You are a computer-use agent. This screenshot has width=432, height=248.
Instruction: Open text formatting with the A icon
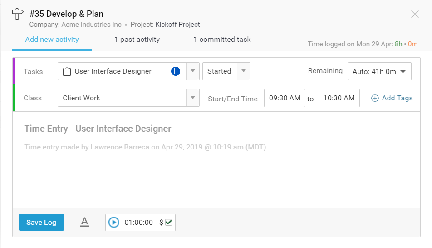pyautogui.click(x=84, y=222)
